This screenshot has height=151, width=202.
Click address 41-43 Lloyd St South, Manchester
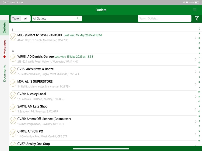point(43,40)
